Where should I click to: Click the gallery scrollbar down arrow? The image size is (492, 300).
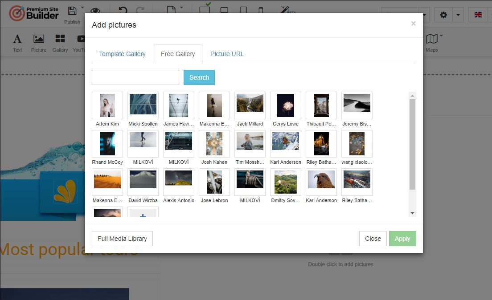412,213
